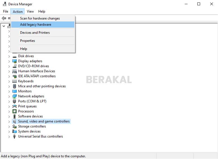The width and height of the screenshot is (218, 159).
Task: Click the back arrow toolbar button
Action: (x=4, y=18)
